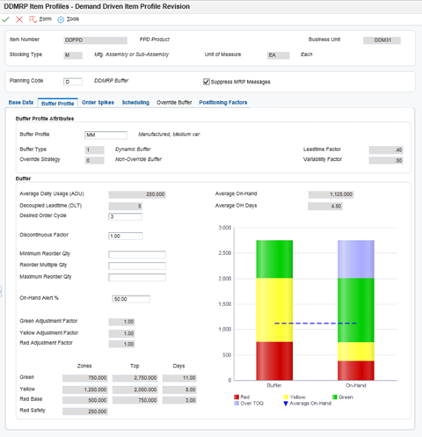Click the On-Hand Alert % field
Image resolution: width=422 pixels, height=437 pixels.
131,299
